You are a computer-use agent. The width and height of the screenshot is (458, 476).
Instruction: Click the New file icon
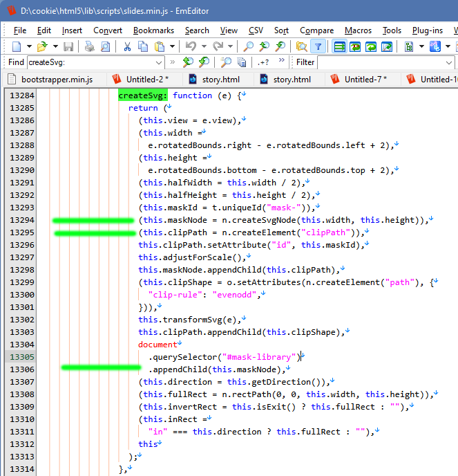point(15,46)
